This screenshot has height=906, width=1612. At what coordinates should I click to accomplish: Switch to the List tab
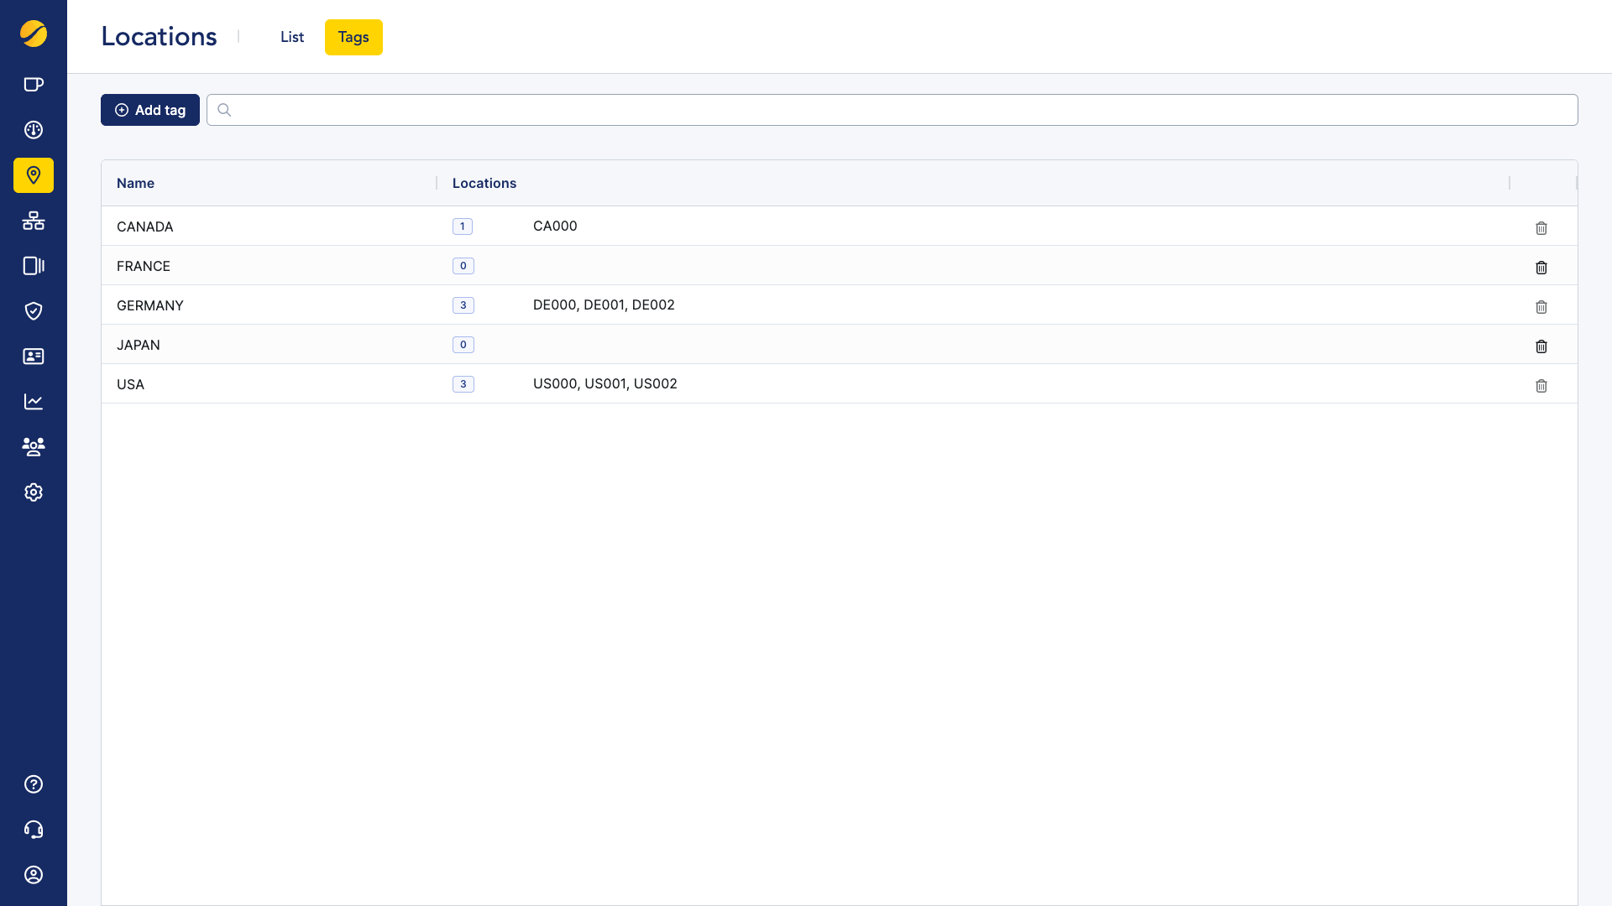(291, 37)
